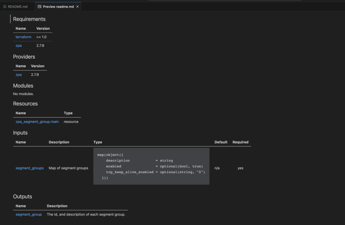Click the preview icon on Preview readme.md tab
Screen dimensions: 345x225
[39, 7]
